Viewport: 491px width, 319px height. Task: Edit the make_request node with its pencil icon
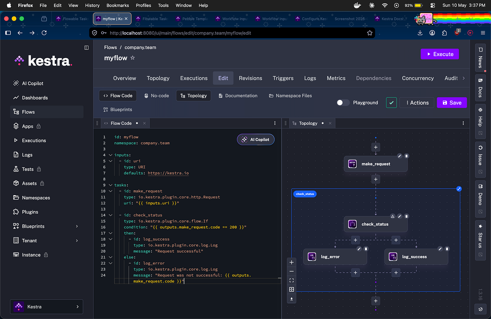click(399, 156)
